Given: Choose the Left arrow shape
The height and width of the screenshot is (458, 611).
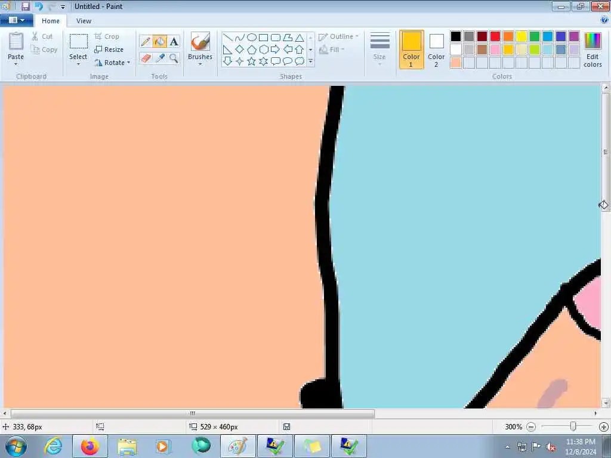Looking at the screenshot, I should click(x=288, y=49).
